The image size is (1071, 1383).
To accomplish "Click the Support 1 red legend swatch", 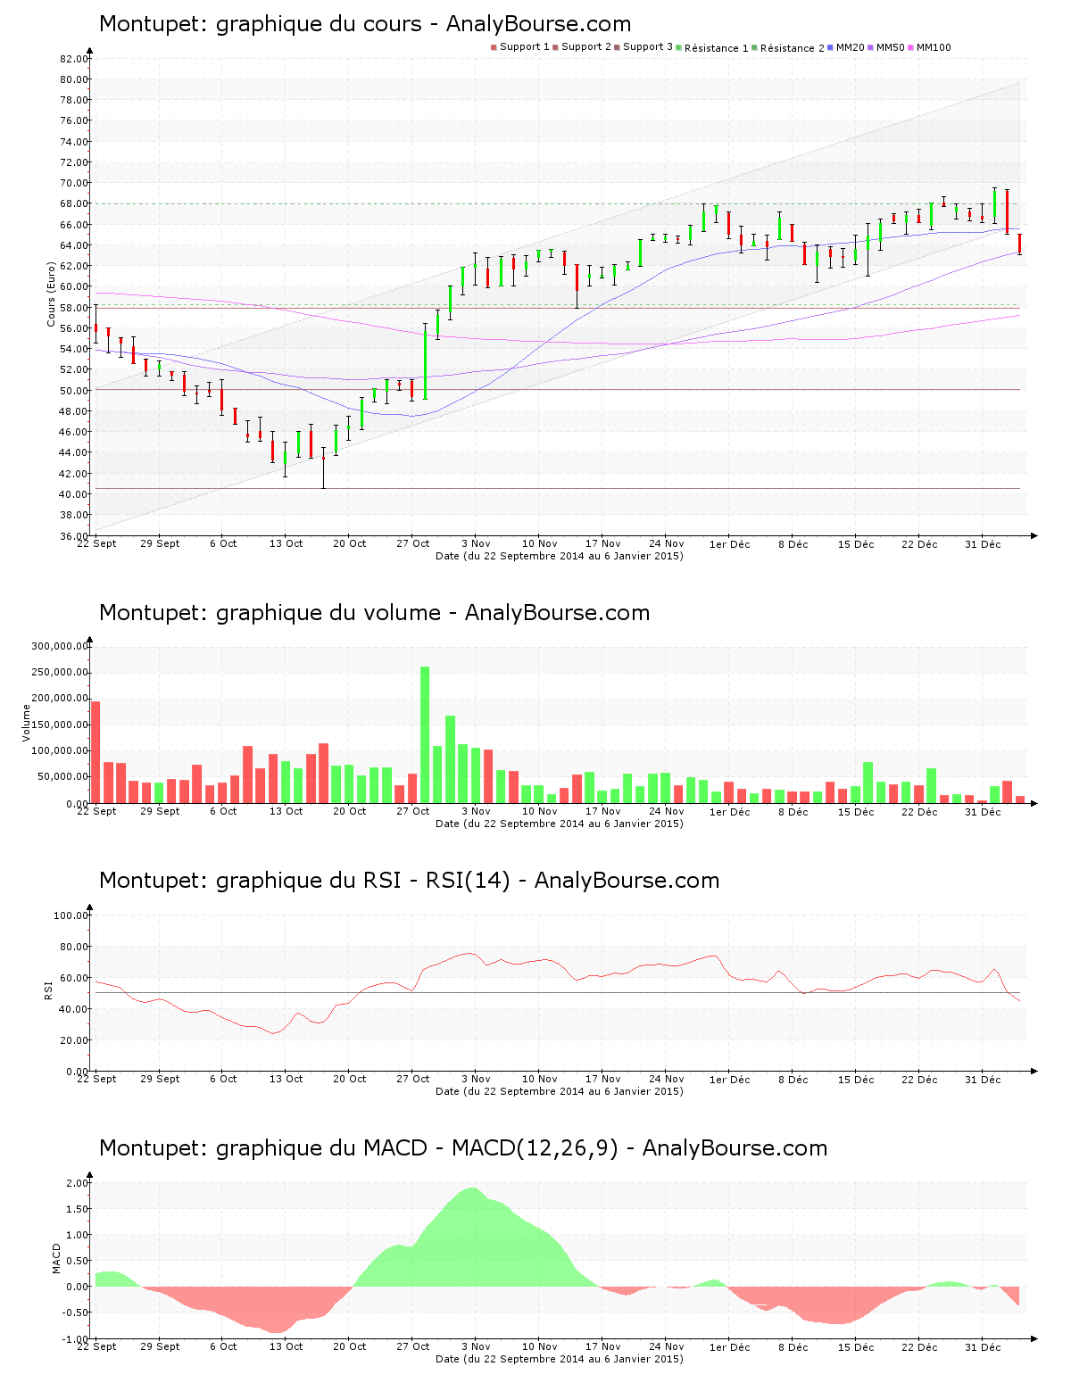I will click(494, 47).
